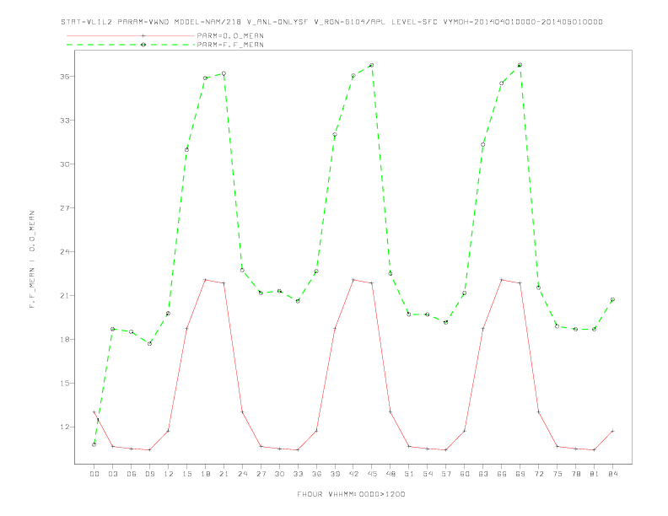The width and height of the screenshot is (668, 516).
Task: Click x-axis tick label 60
Action: tap(465, 474)
